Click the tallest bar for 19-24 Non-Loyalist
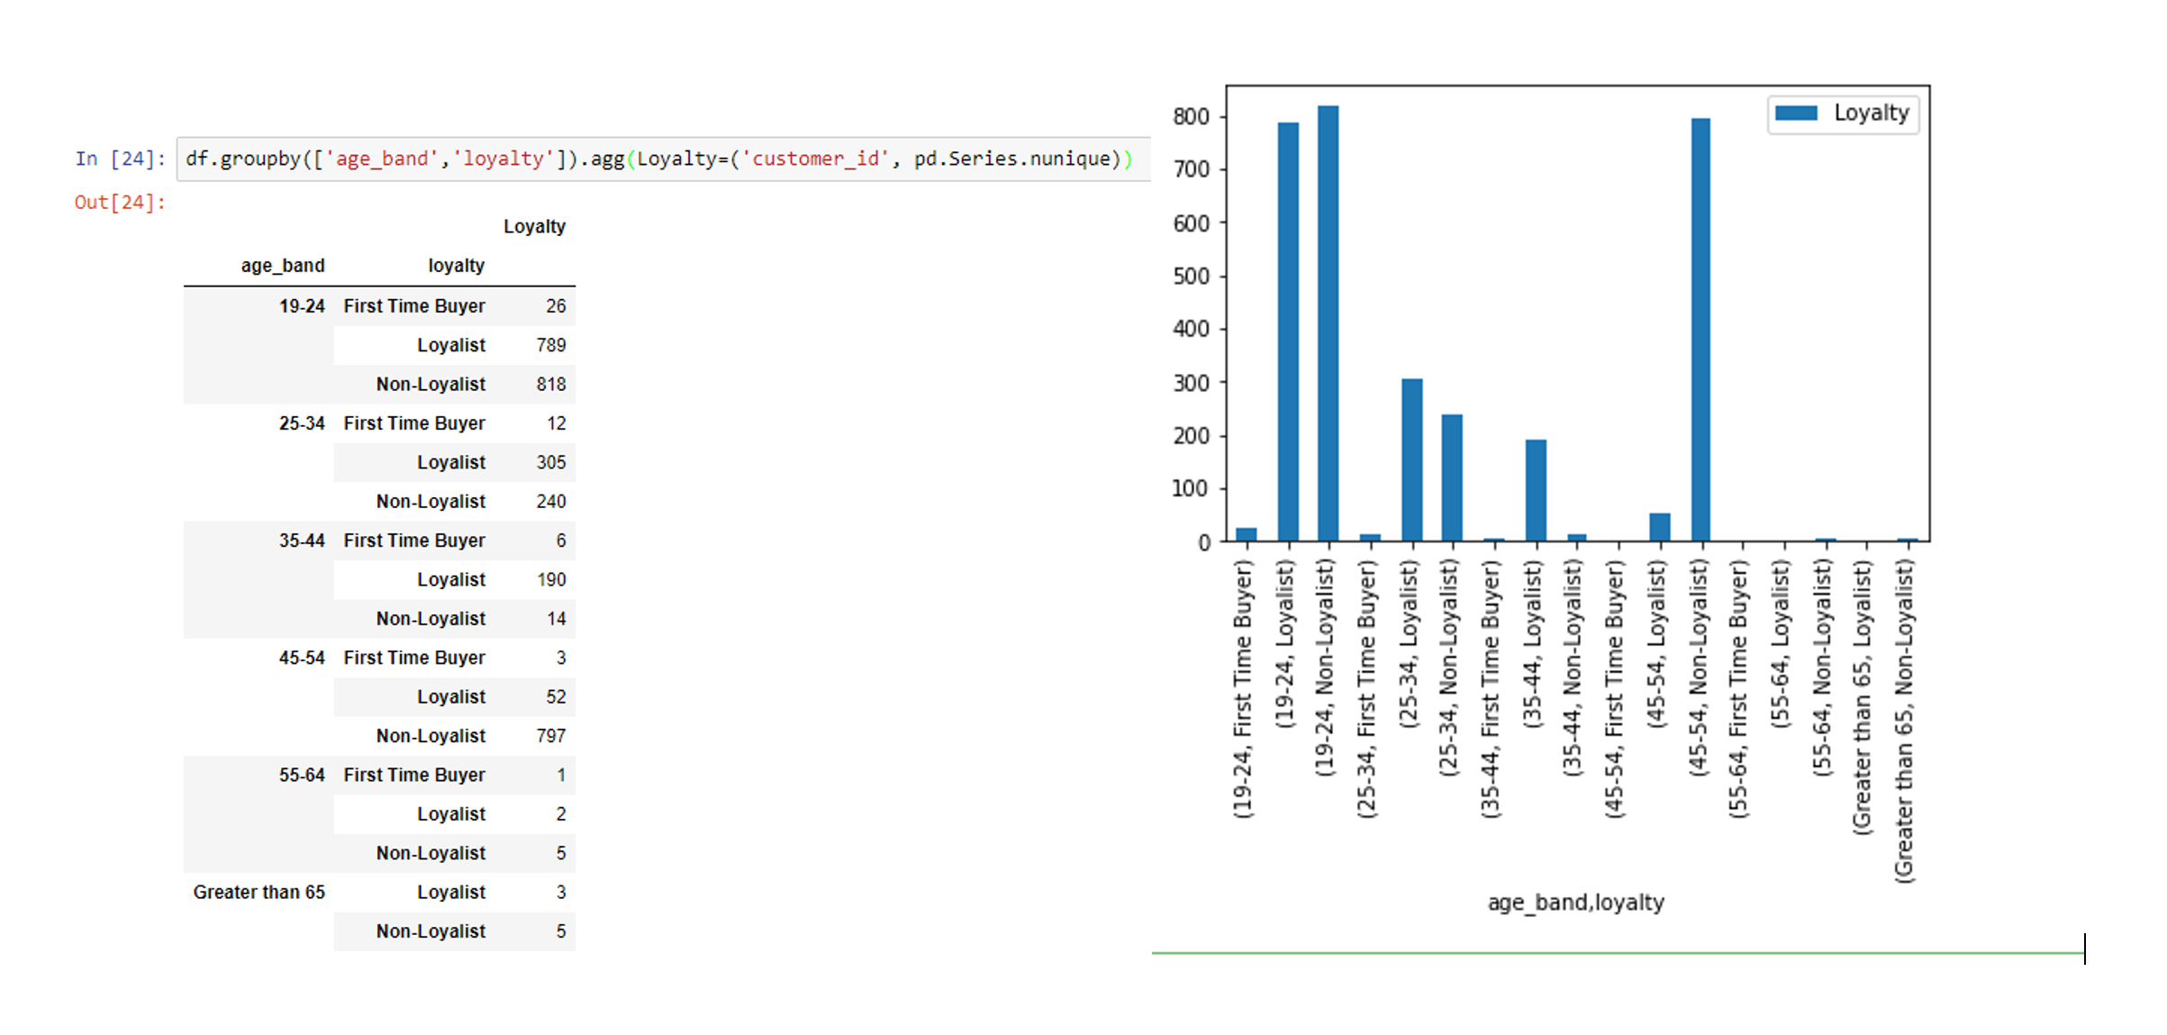2167x1035 pixels. pyautogui.click(x=1328, y=324)
